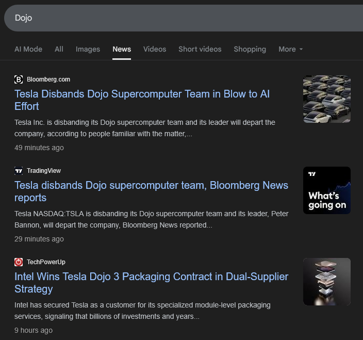
Task: Open the 'What's going on' thumbnail
Action: [x=327, y=190]
